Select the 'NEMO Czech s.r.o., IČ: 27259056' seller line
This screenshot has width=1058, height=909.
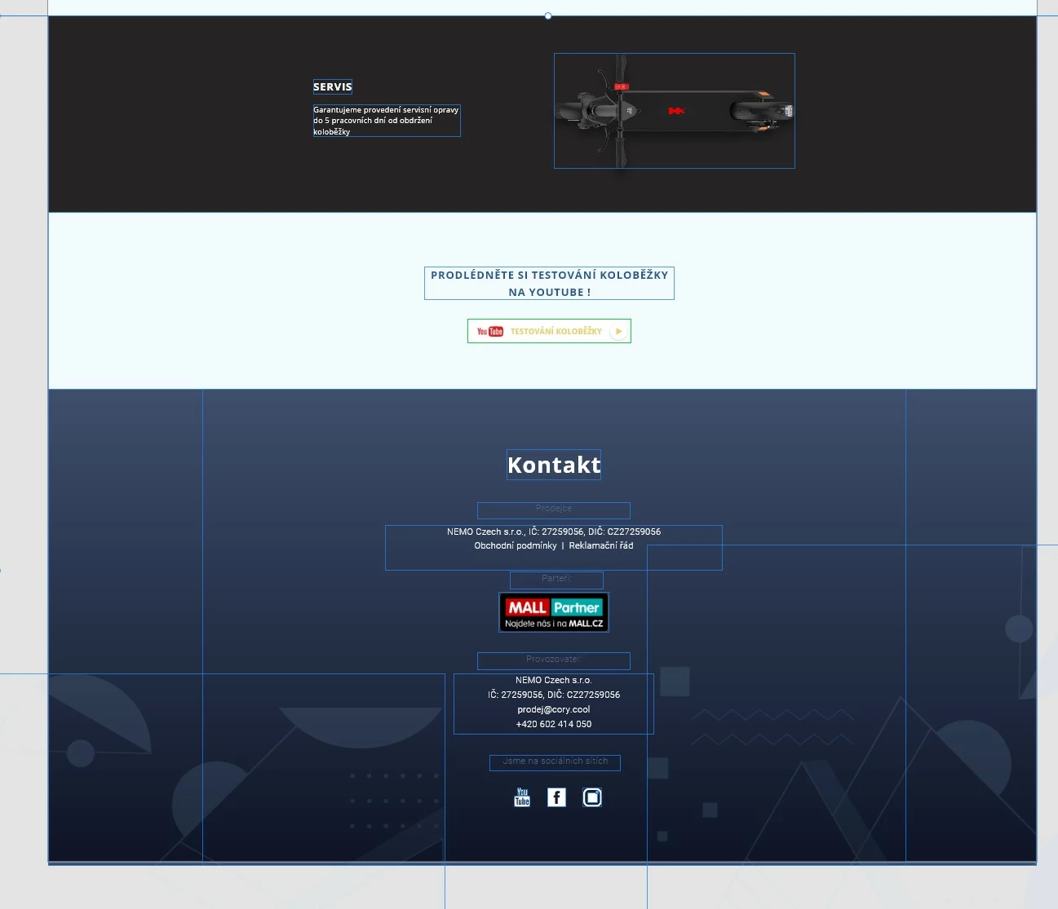(554, 532)
